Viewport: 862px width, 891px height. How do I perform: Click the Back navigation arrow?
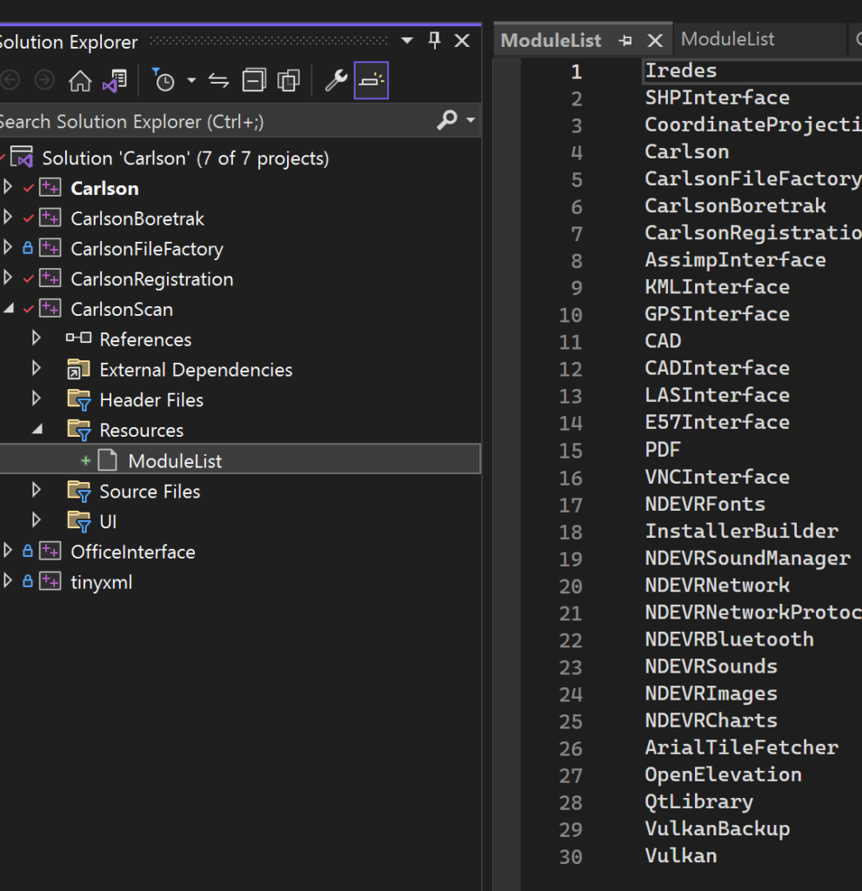9,80
